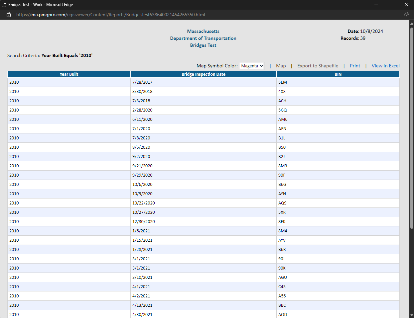The width and height of the screenshot is (414, 318).
Task: Open the View in Excel link
Action: [385, 66]
